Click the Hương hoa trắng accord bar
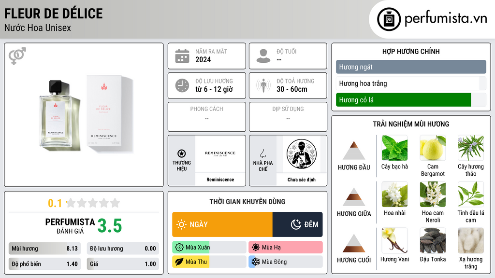 click(x=411, y=83)
